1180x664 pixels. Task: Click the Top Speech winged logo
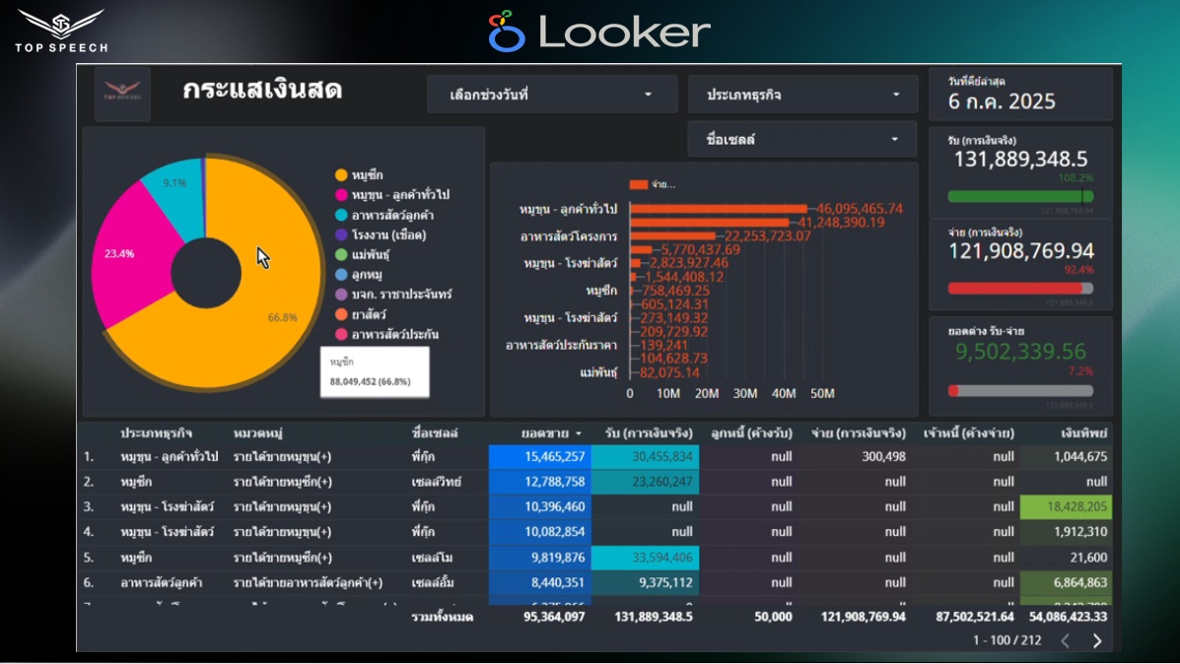pyautogui.click(x=61, y=24)
